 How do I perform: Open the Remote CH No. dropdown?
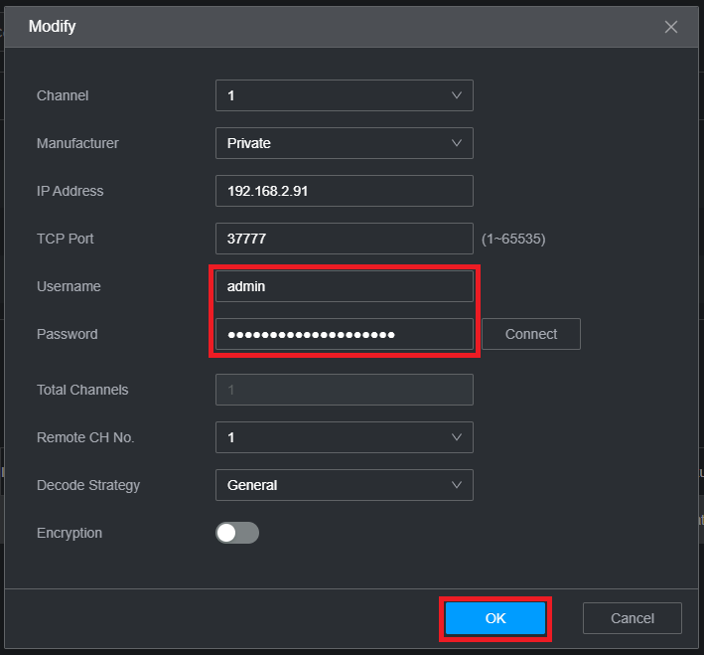tap(344, 437)
